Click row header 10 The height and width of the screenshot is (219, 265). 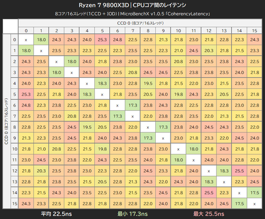click(x=14, y=149)
